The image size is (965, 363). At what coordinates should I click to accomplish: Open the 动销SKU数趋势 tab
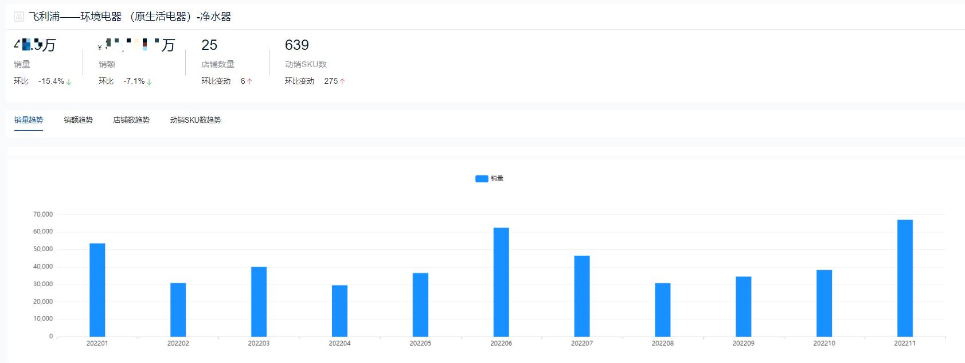(x=196, y=120)
